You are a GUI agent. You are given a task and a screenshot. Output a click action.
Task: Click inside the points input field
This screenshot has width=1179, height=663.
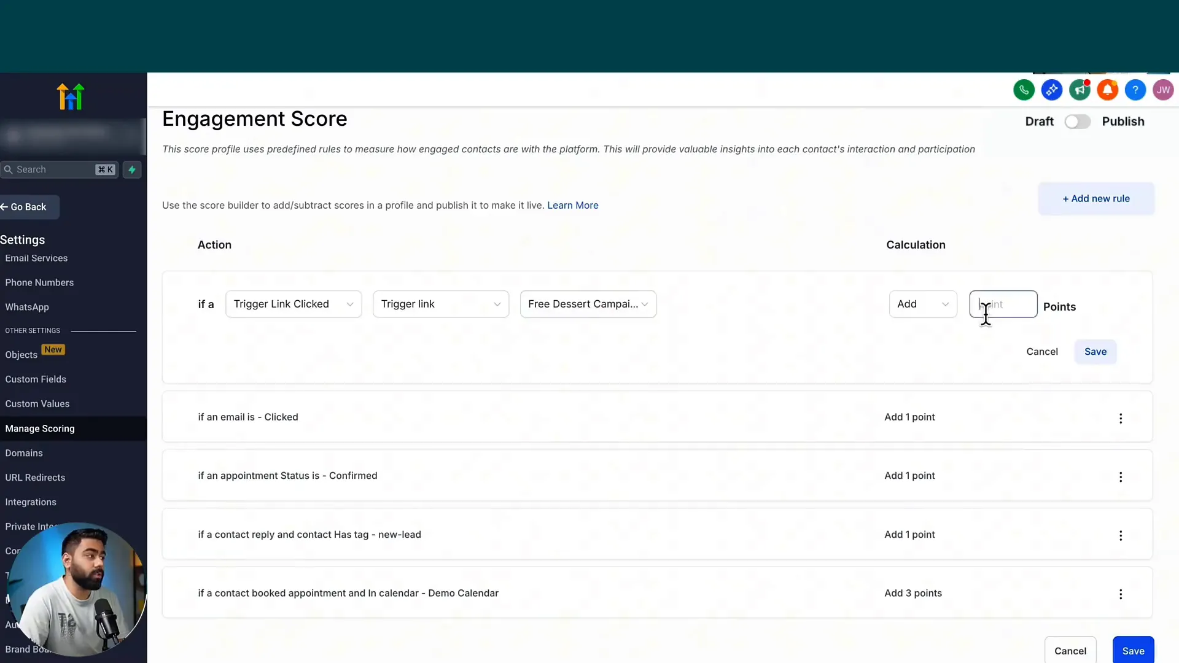point(1003,304)
